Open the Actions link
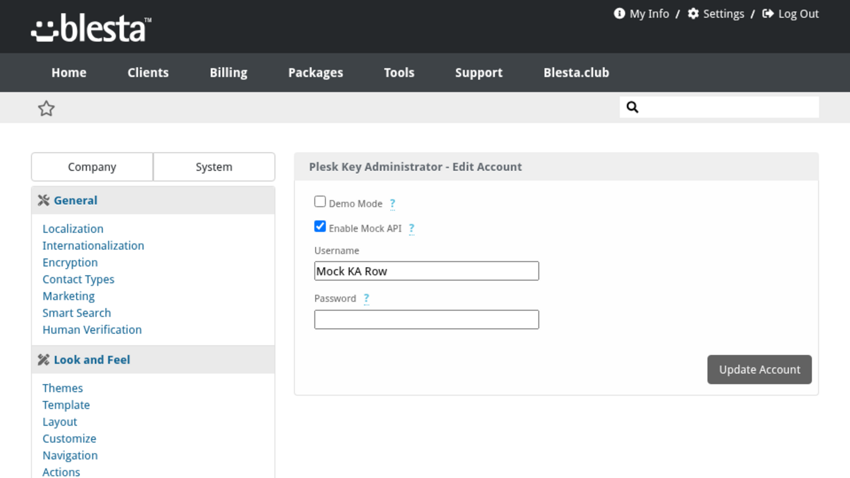Image resolution: width=850 pixels, height=478 pixels. (61, 472)
